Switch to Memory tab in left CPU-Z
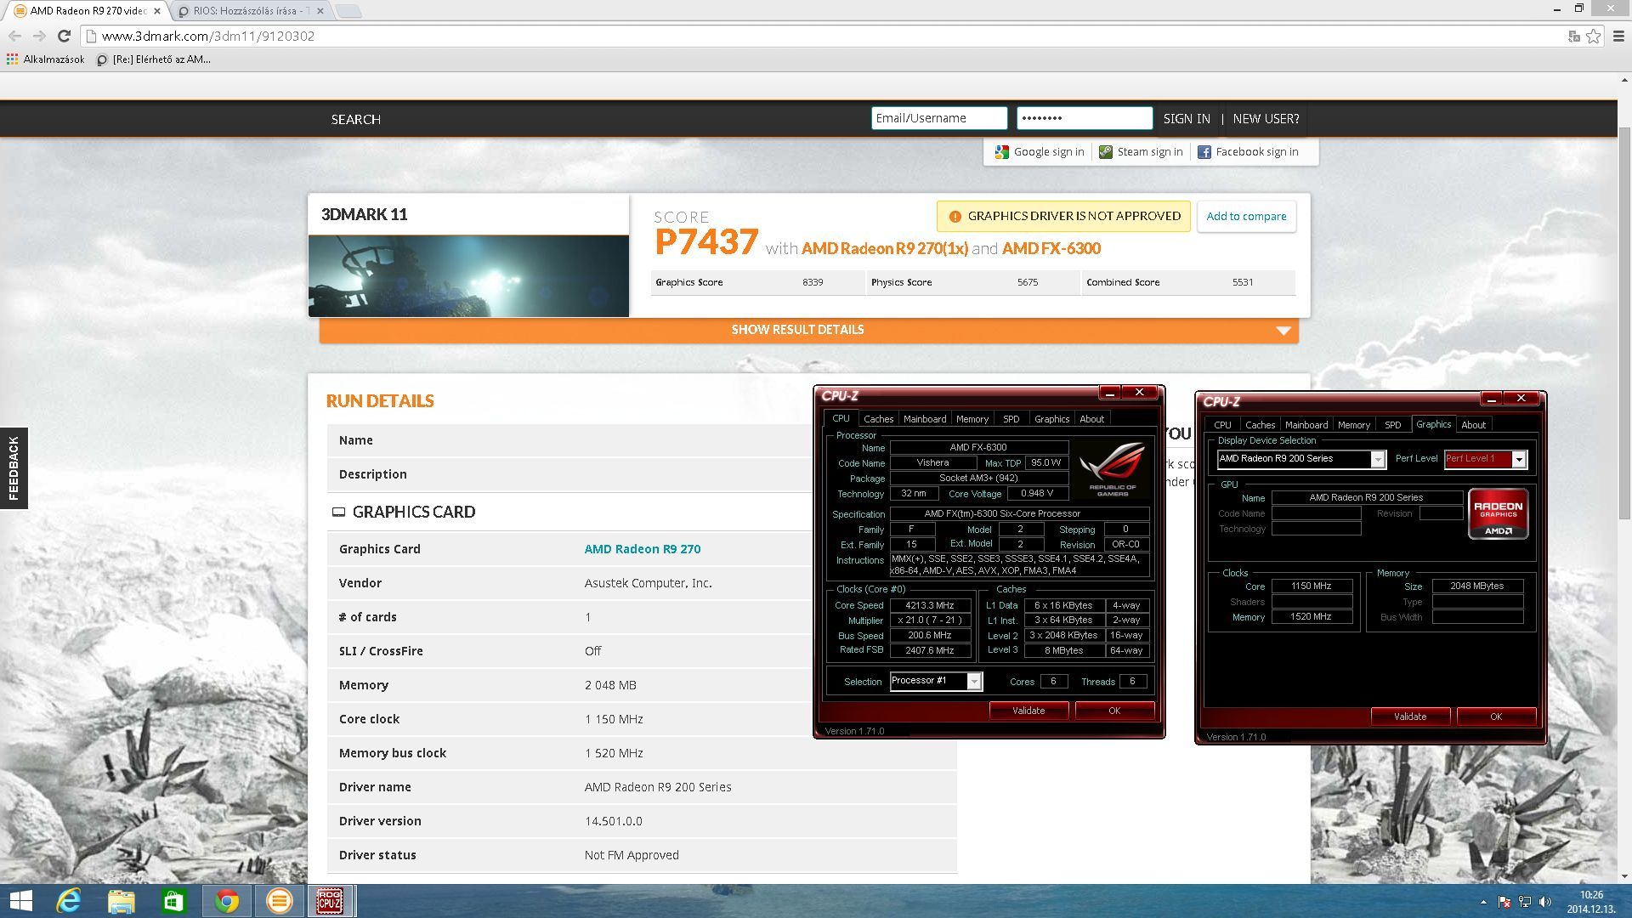Image resolution: width=1632 pixels, height=918 pixels. pyautogui.click(x=972, y=419)
